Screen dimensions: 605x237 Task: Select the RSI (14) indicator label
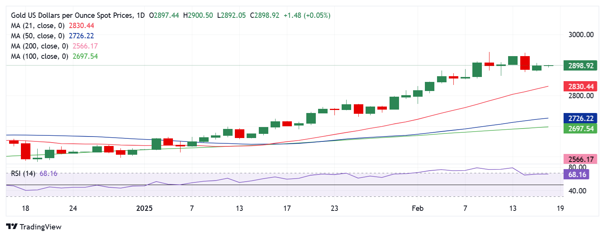click(23, 174)
